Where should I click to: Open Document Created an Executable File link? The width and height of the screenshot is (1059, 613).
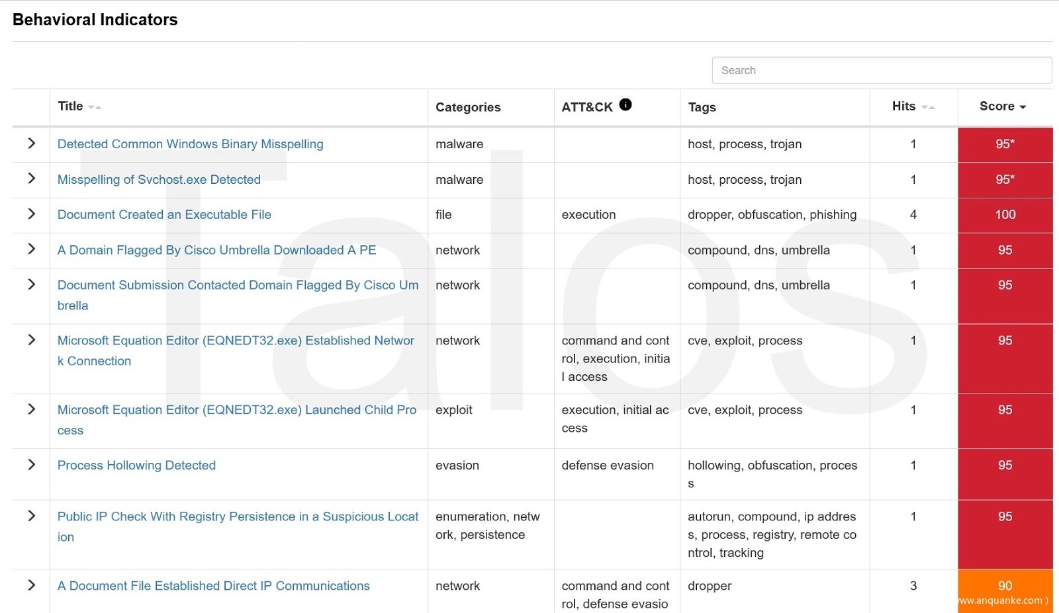click(164, 215)
